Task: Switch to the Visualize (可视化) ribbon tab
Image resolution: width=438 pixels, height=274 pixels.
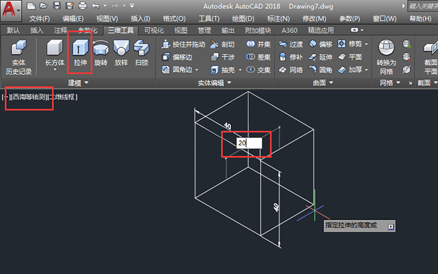Action: point(154,30)
